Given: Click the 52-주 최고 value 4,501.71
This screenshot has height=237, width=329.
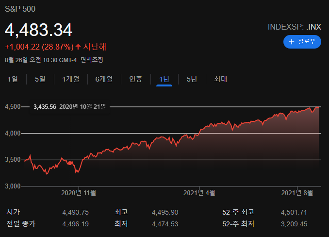Looking at the screenshot, I should 294,212.
